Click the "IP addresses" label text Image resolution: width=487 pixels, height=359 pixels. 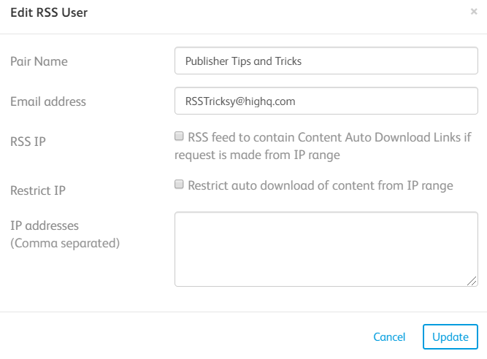click(x=45, y=225)
